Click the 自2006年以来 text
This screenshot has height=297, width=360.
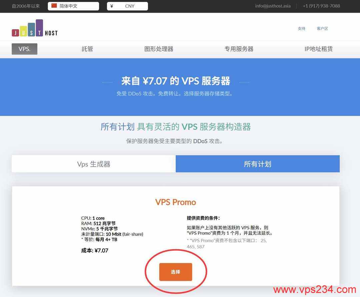[26, 6]
